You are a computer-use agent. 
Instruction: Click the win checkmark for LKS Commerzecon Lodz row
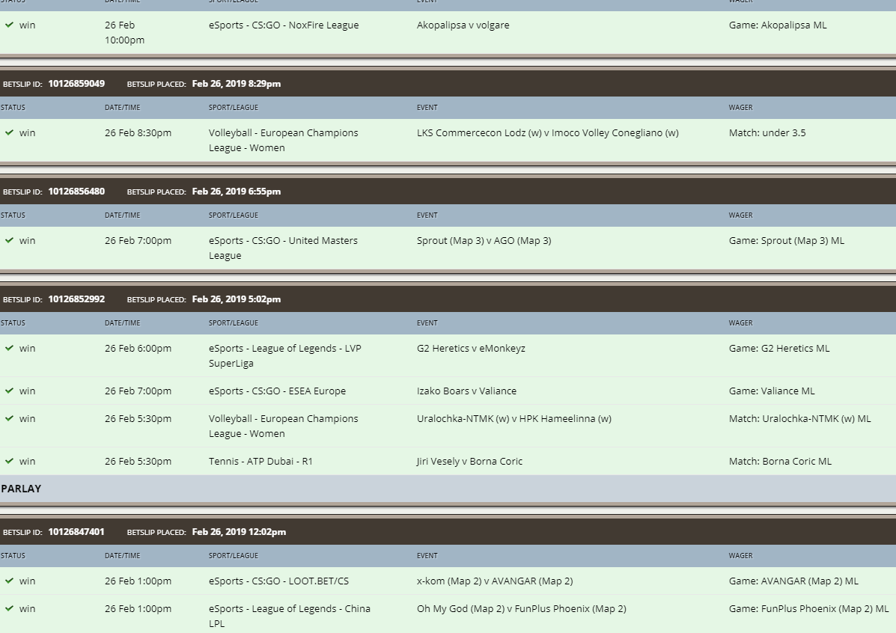pyautogui.click(x=9, y=132)
